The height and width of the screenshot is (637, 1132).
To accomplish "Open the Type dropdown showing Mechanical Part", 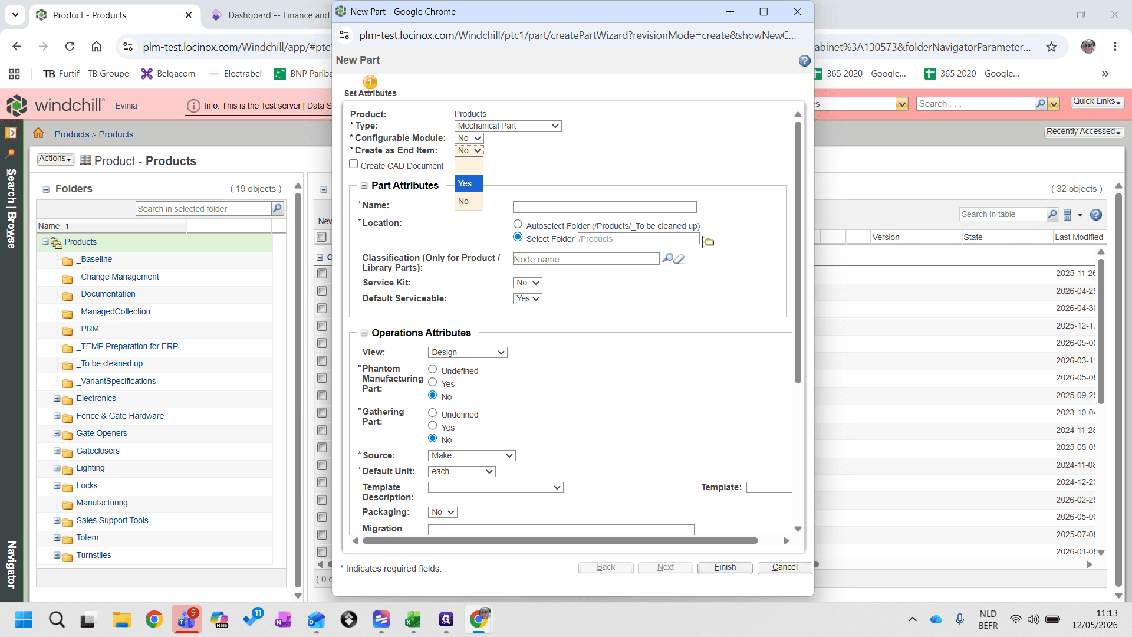I will click(508, 126).
